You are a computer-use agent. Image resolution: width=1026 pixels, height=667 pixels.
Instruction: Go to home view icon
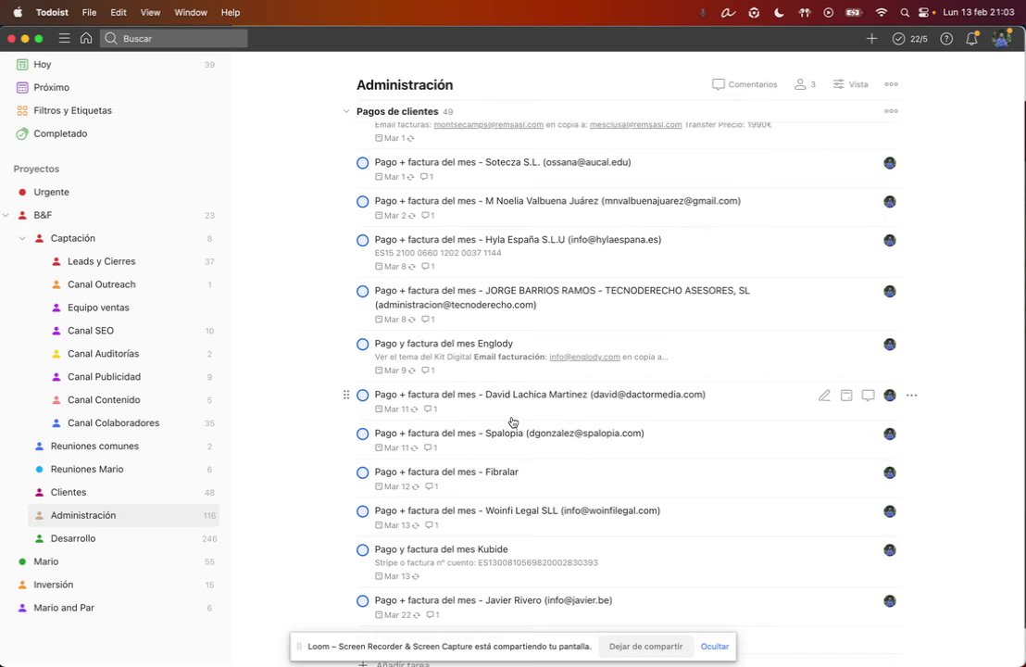coord(86,39)
